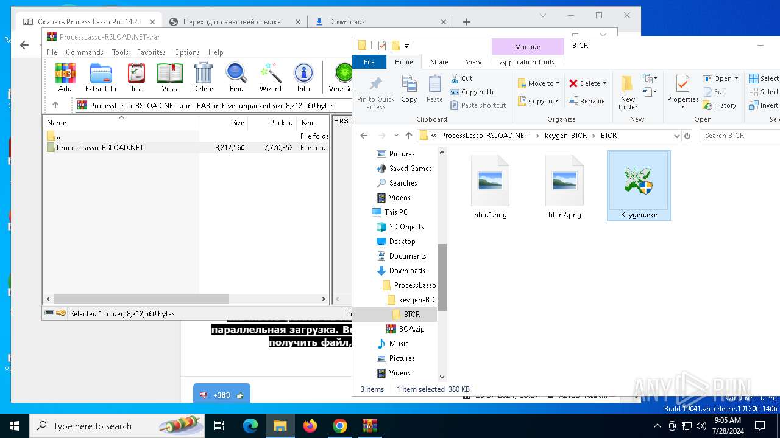Image resolution: width=780 pixels, height=438 pixels.
Task: Select This PC in the navigation pane
Action: click(395, 212)
